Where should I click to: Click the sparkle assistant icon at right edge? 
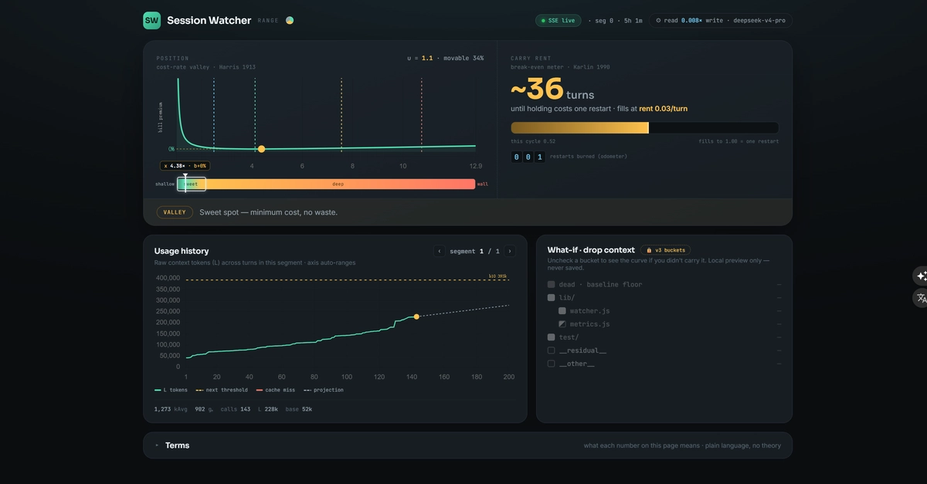click(x=921, y=276)
